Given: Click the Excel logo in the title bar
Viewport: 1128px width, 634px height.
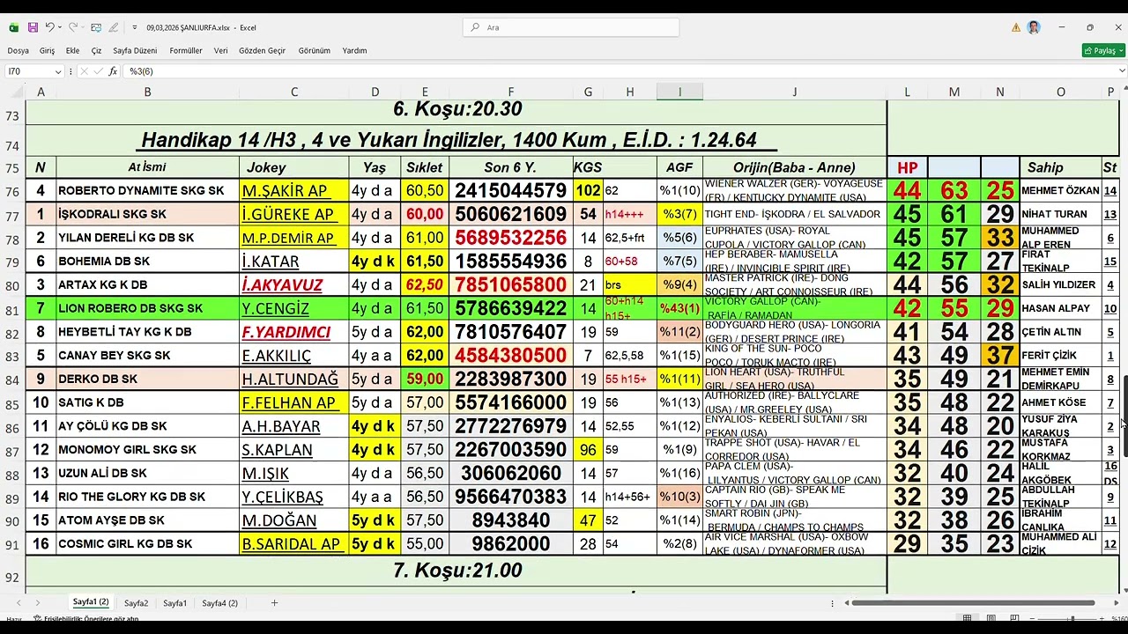Looking at the screenshot, I should tap(13, 27).
